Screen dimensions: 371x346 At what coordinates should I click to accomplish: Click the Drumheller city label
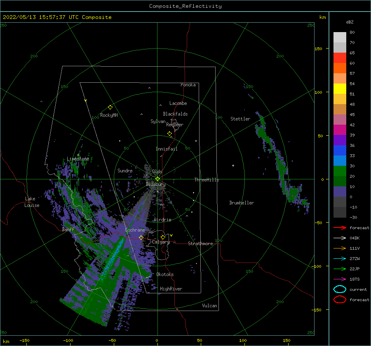(x=242, y=203)
